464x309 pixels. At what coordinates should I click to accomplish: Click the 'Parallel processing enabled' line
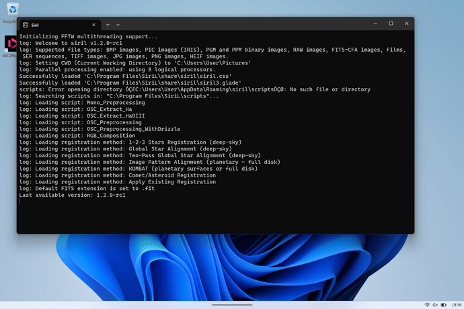pyautogui.click(x=117, y=69)
